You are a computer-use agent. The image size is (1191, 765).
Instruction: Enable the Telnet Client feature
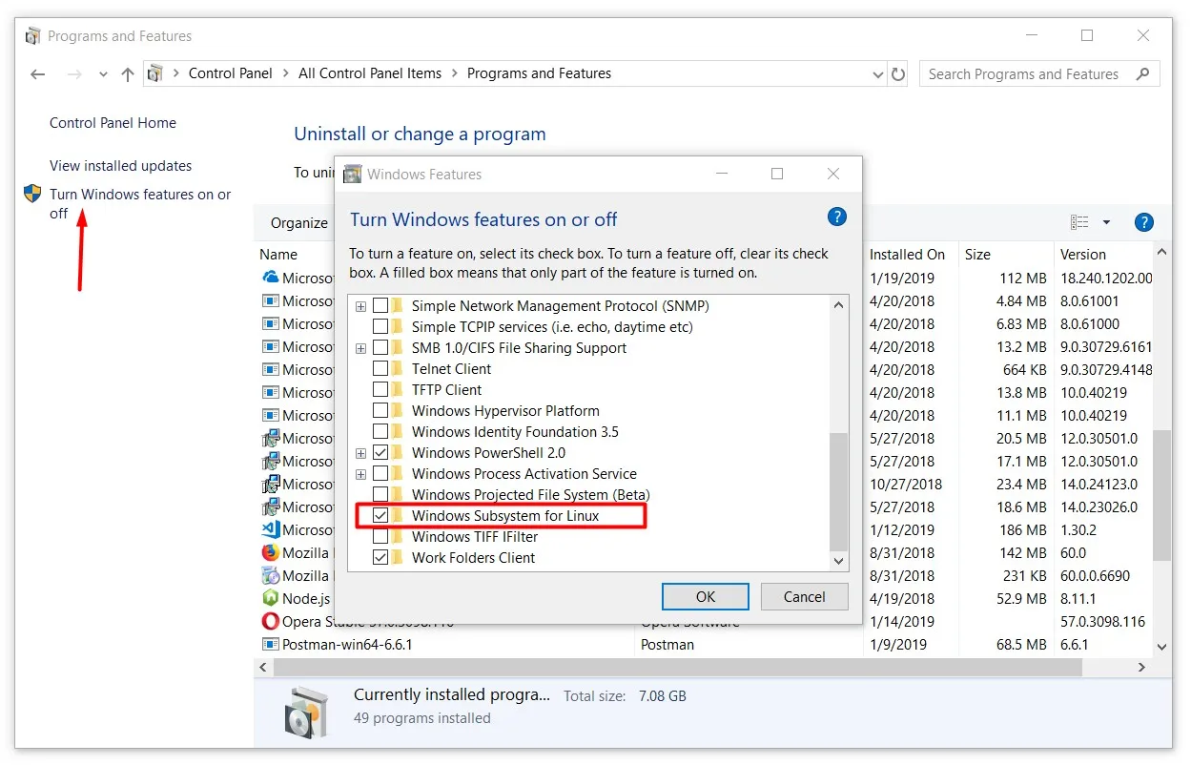[381, 368]
